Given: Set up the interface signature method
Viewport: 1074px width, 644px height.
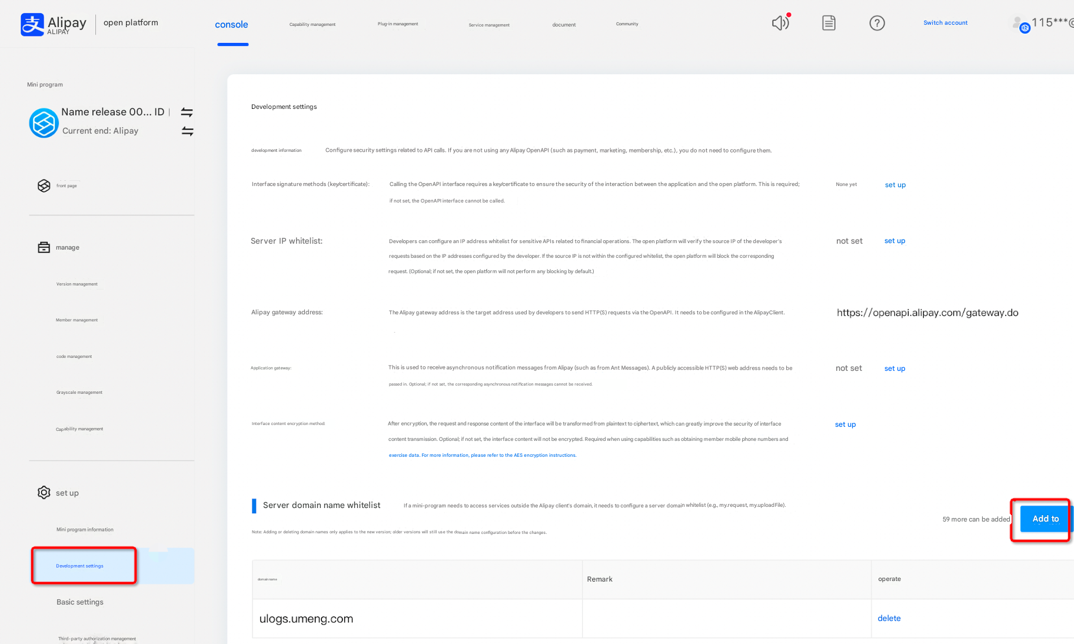Looking at the screenshot, I should (895, 185).
